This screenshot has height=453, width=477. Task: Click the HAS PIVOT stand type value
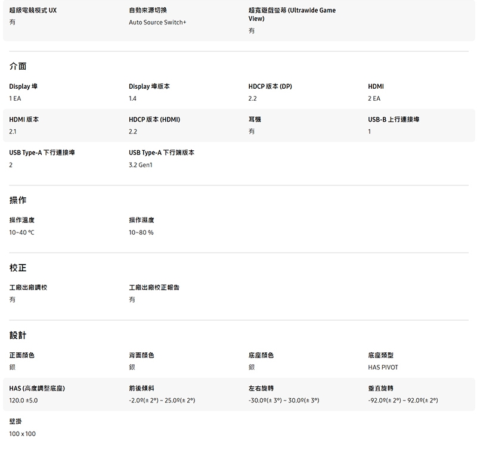point(383,367)
